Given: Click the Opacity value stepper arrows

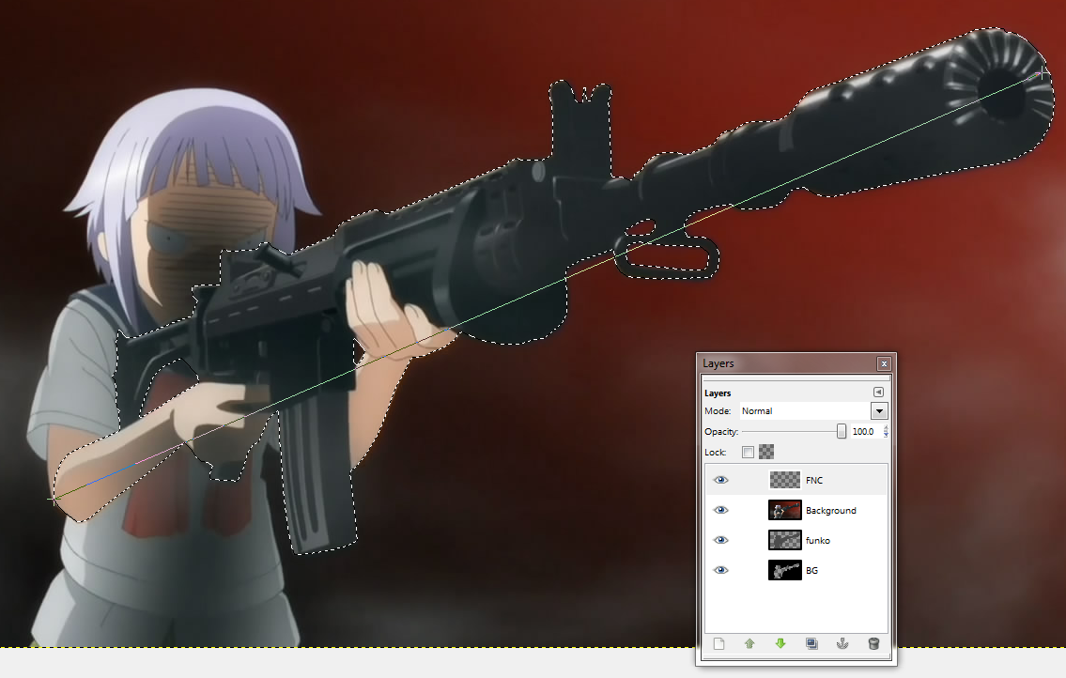Looking at the screenshot, I should tap(885, 431).
